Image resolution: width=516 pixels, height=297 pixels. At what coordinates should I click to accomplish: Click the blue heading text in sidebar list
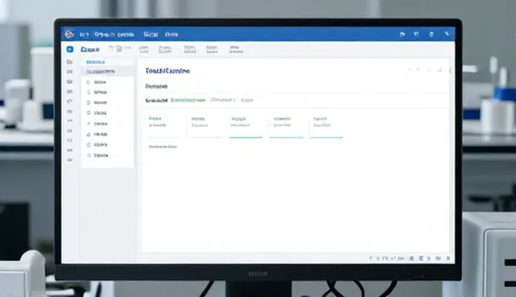(x=95, y=62)
